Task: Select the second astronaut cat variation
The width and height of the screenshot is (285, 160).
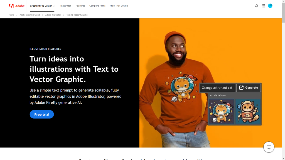Action: 248,111
